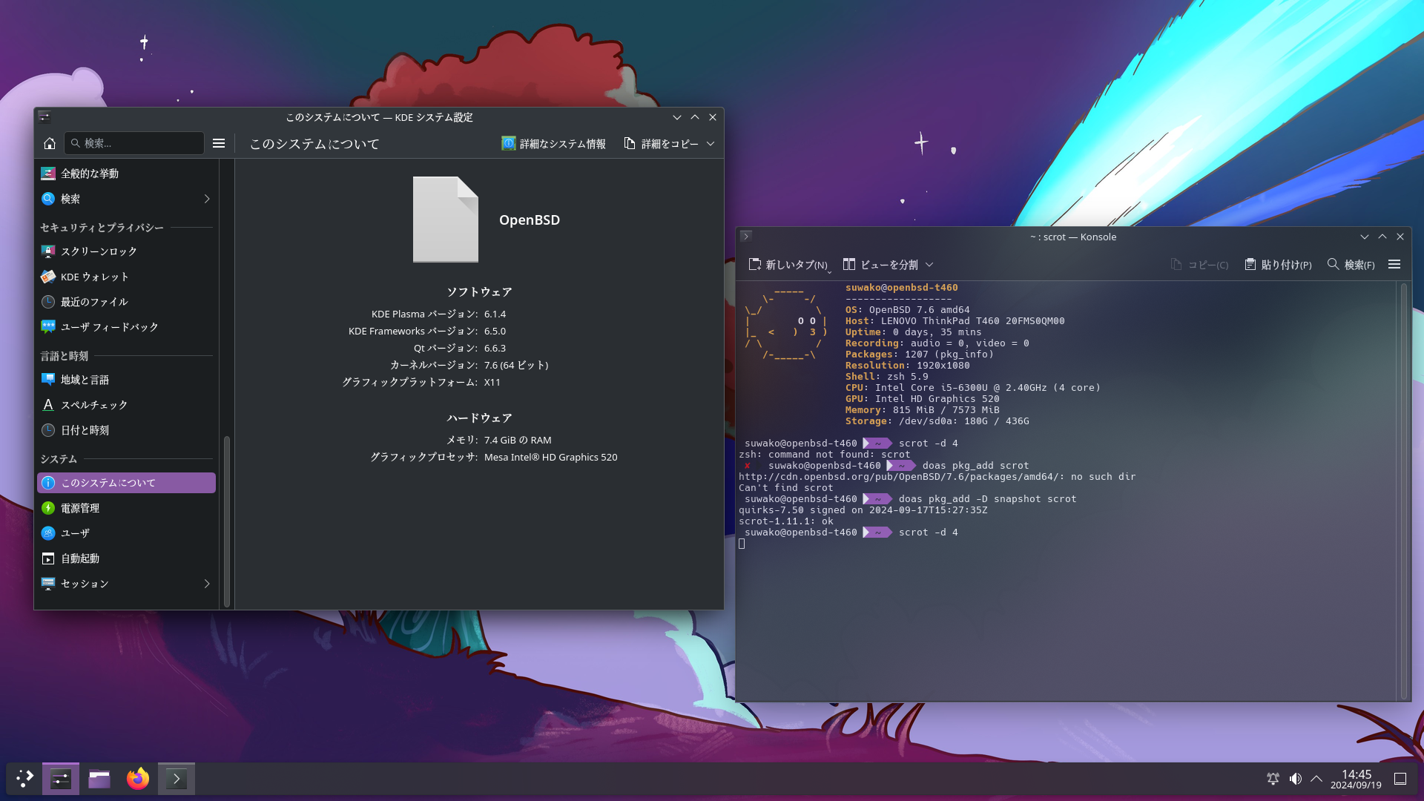Open KDE ウォレット settings
The width and height of the screenshot is (1424, 801).
pos(94,277)
